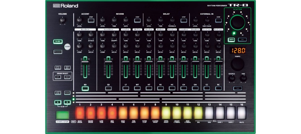Toggle the TR-REC button
Viewport: 301px width, 134px height.
pyautogui.click(x=58, y=42)
